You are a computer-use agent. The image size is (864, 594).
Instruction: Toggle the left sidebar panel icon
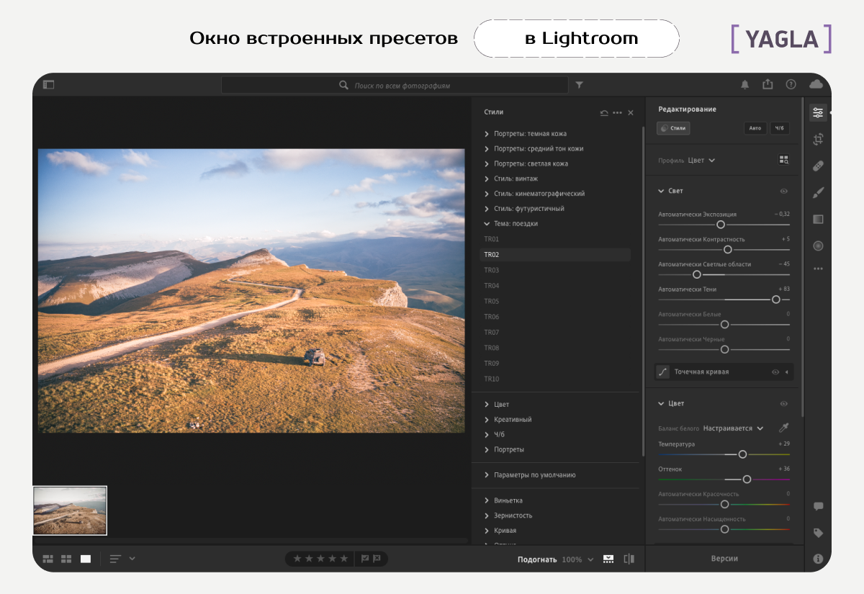[x=48, y=84]
